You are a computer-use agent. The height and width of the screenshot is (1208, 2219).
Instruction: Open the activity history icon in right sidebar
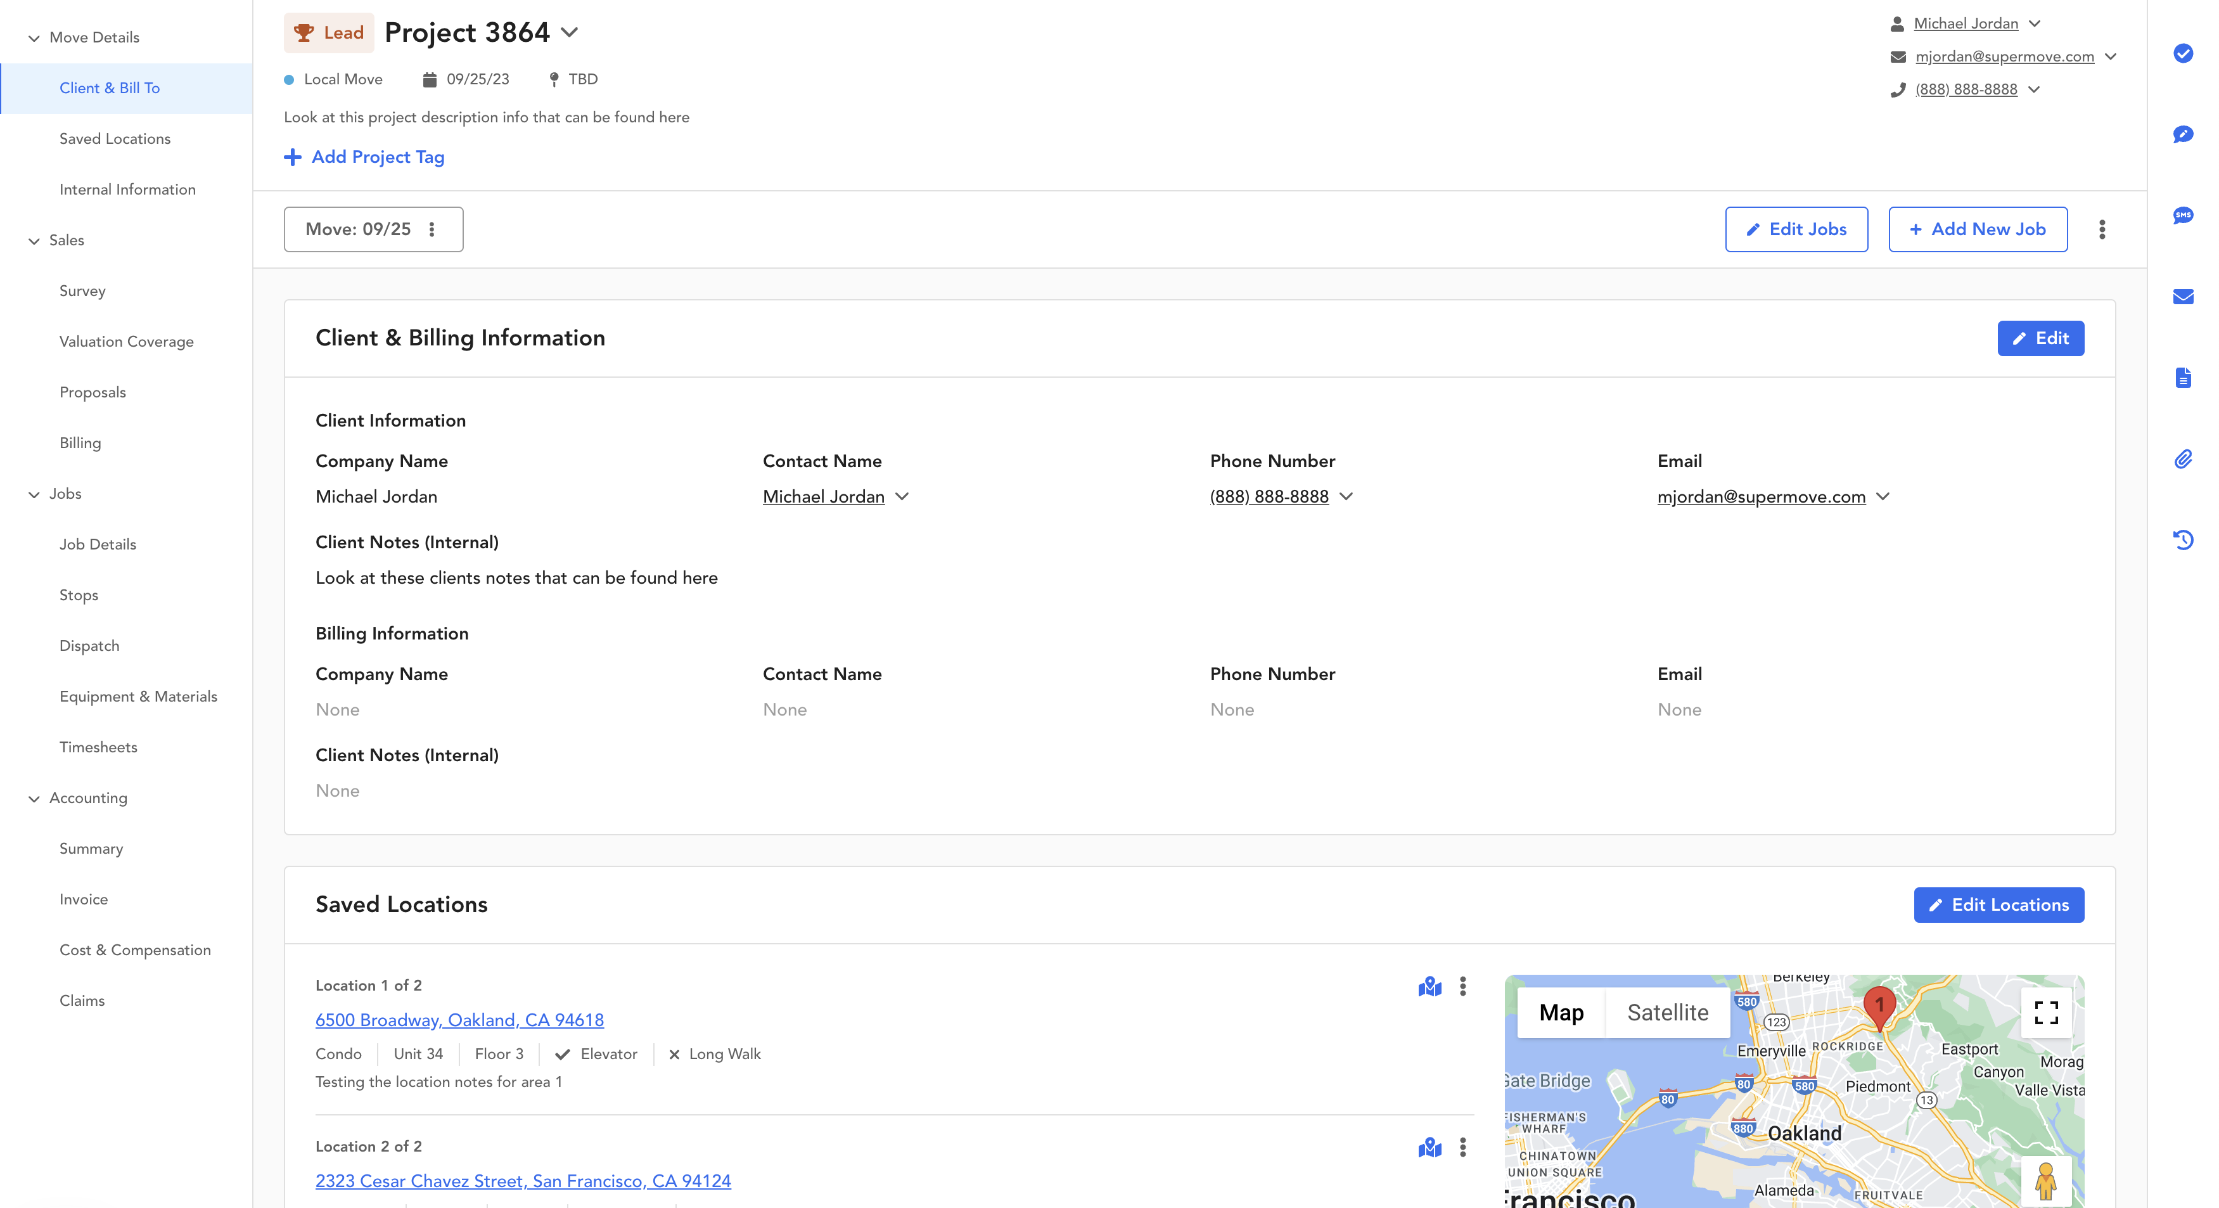[2183, 540]
